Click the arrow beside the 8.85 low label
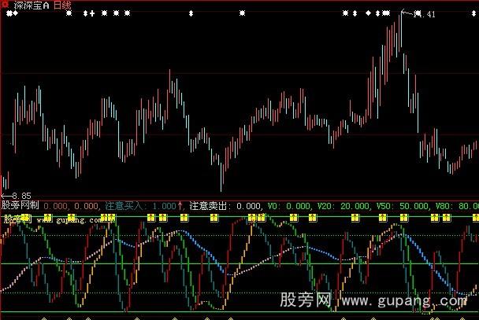This screenshot has height=320, width=479. (5, 195)
